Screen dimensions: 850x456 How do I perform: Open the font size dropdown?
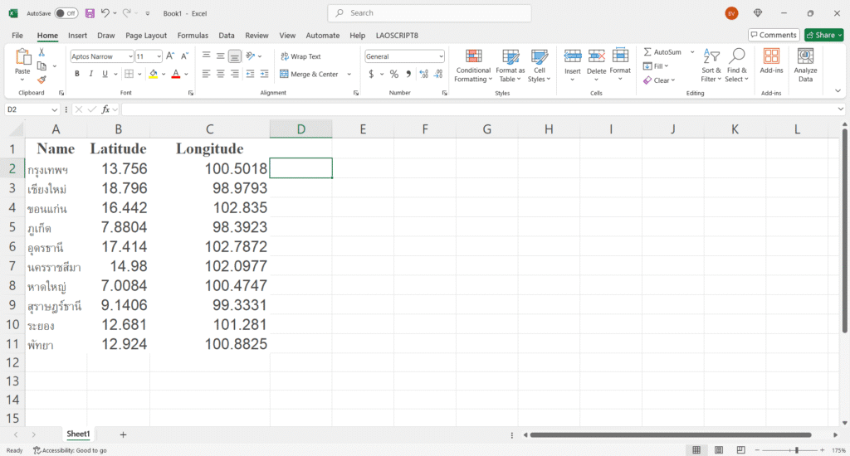click(159, 56)
